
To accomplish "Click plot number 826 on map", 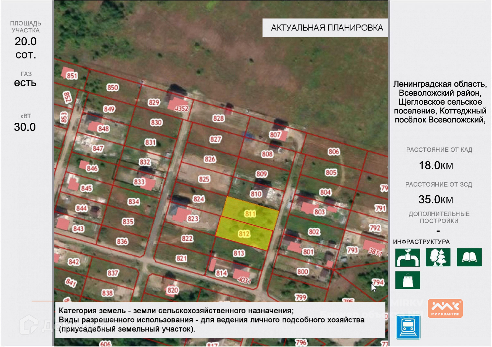I will pyautogui.click(x=210, y=159).
